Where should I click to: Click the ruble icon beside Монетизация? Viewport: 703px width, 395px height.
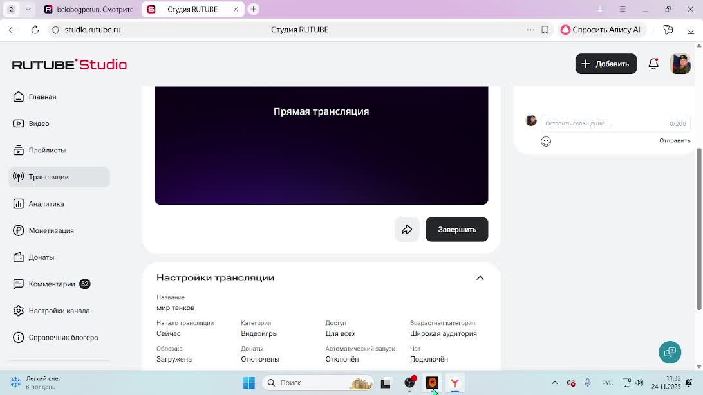pyautogui.click(x=19, y=231)
